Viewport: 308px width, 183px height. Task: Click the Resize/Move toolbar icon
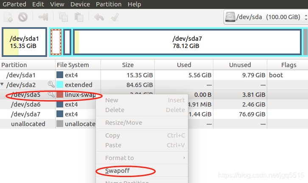[43, 17]
